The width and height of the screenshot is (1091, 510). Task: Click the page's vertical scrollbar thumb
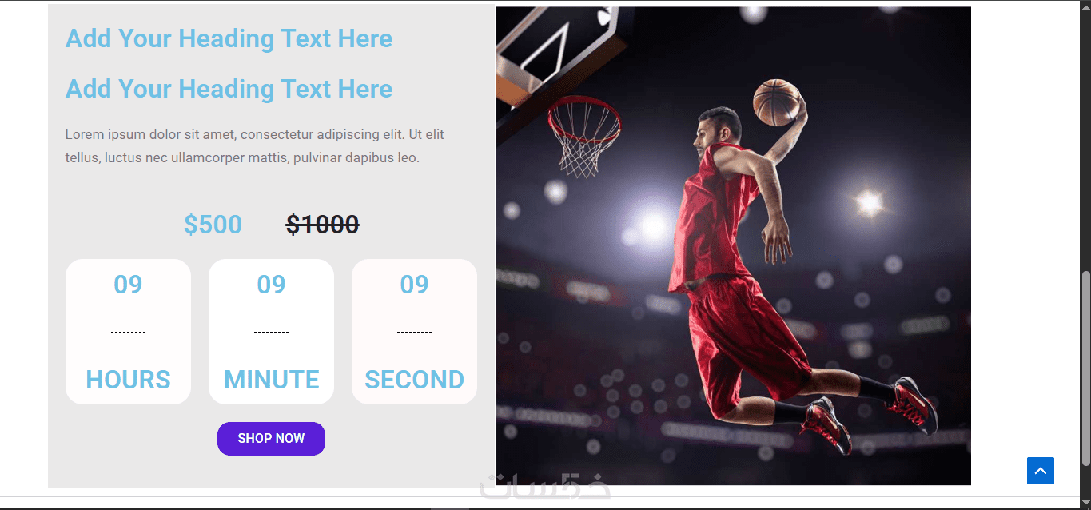coord(1085,368)
